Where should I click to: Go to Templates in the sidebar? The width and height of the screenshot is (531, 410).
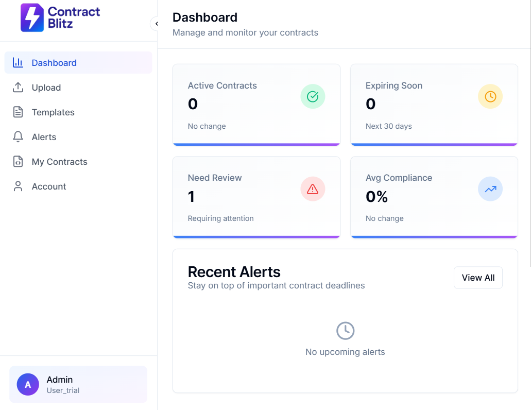53,112
